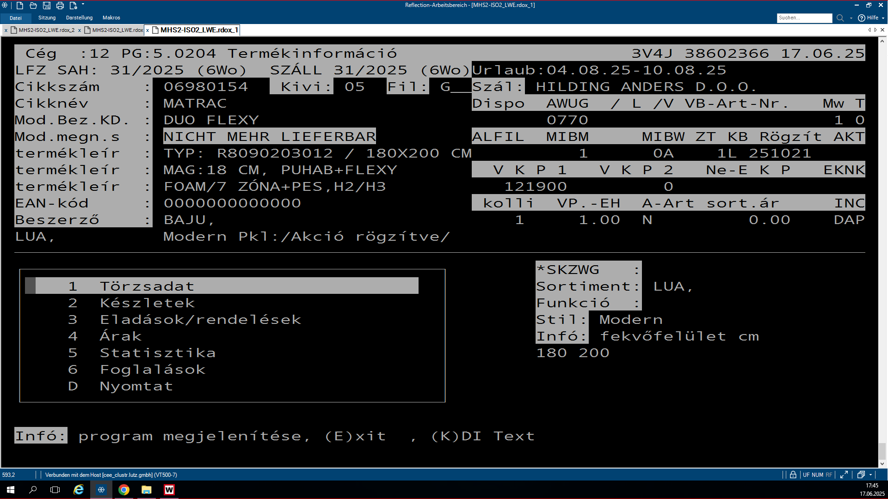Close the MHS2-ISO2_LWE.rdox_1 tab with its x
Screen dimensions: 888x499
point(148,30)
